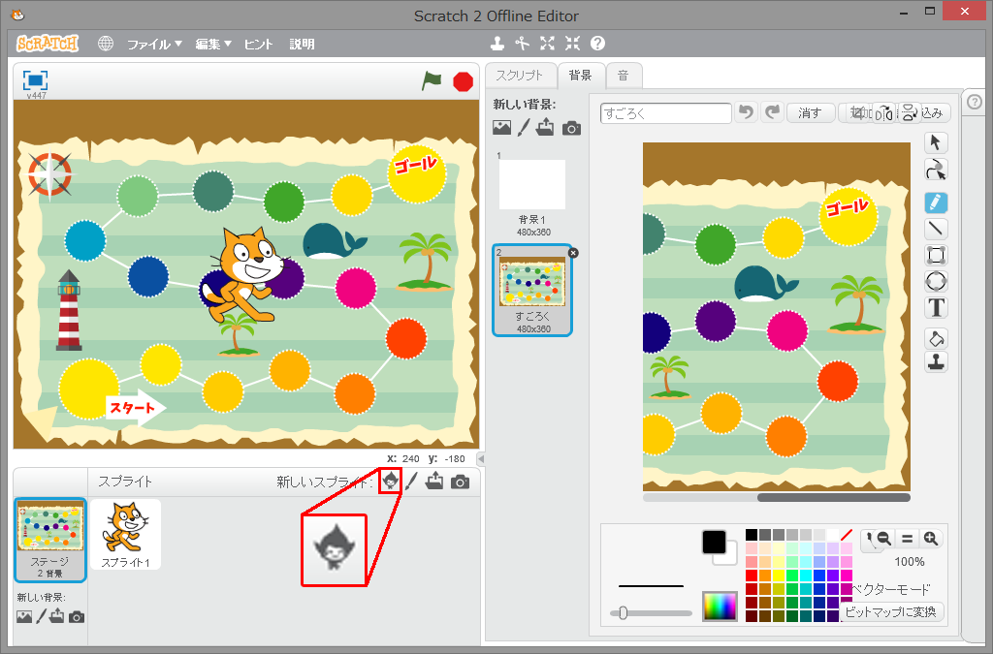
Task: Open the ヒント menu item
Action: click(258, 44)
